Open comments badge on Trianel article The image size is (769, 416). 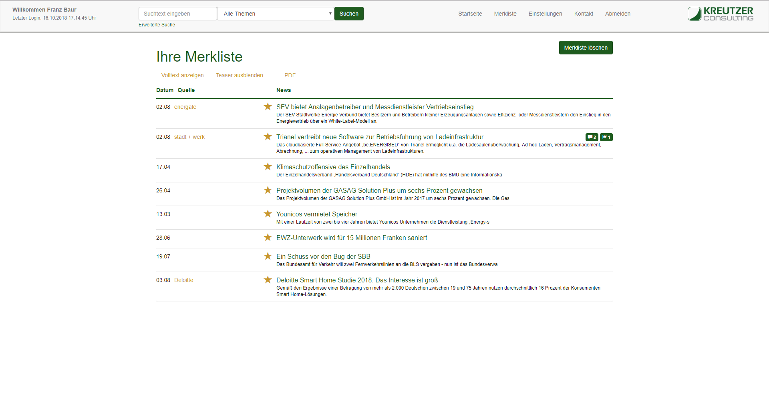point(592,137)
